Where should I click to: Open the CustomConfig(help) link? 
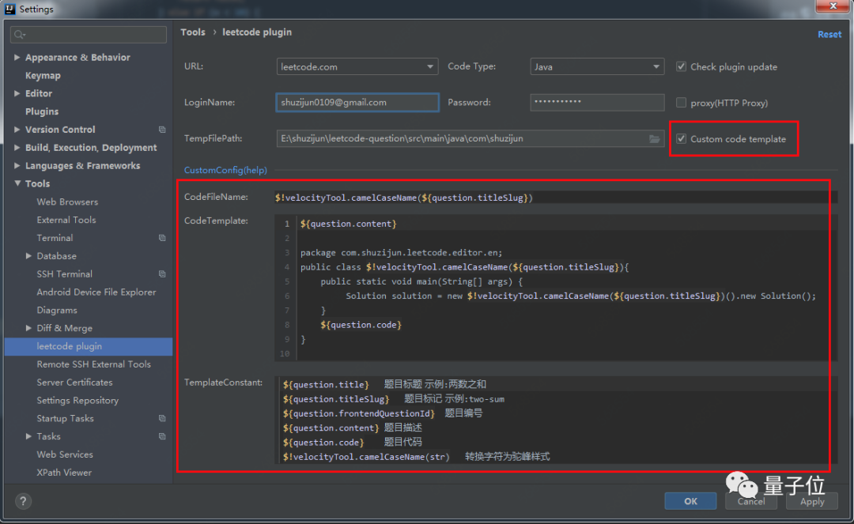(225, 170)
